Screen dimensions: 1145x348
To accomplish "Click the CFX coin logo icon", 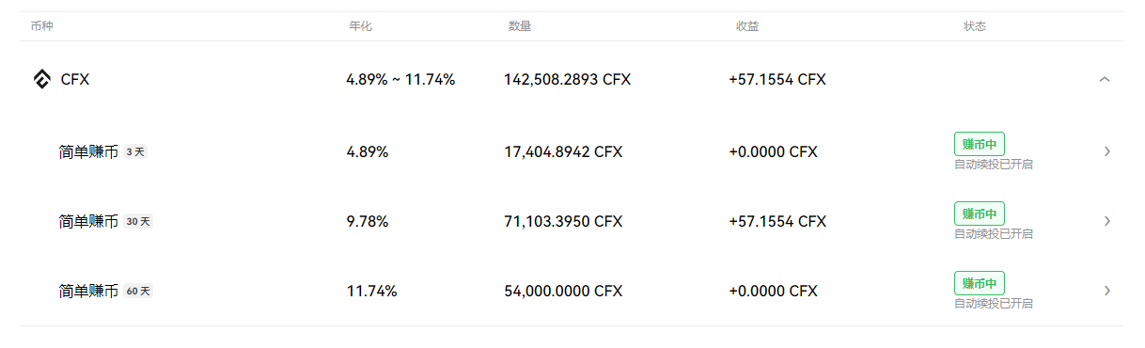I will [x=41, y=80].
